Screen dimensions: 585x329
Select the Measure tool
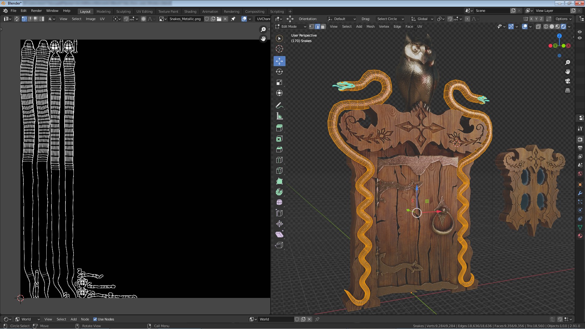click(279, 116)
